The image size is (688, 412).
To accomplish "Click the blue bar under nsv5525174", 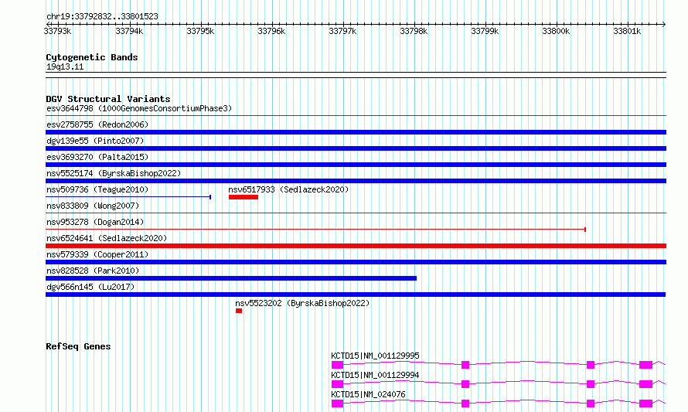I will pos(356,181).
